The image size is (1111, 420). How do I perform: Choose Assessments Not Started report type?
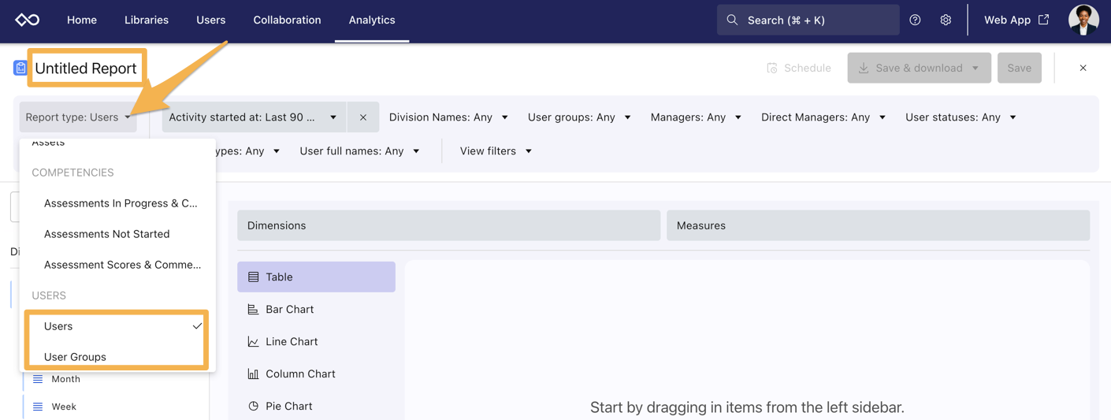pos(106,234)
